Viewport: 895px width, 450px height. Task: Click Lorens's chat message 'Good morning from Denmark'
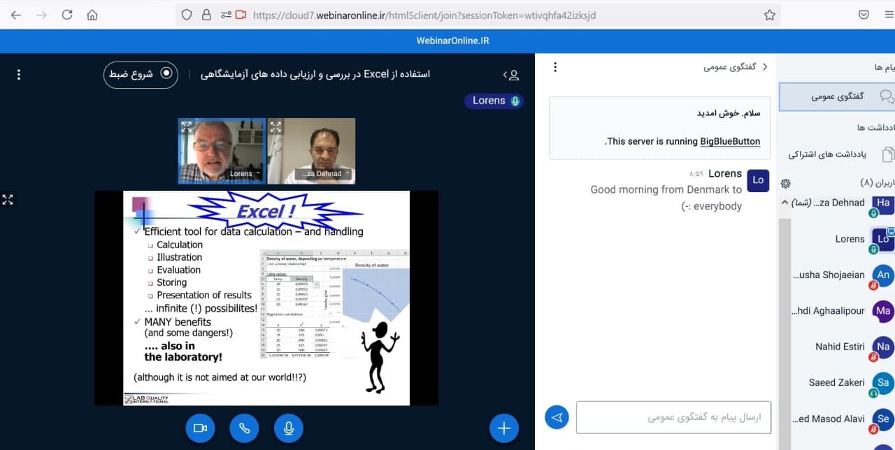point(666,198)
